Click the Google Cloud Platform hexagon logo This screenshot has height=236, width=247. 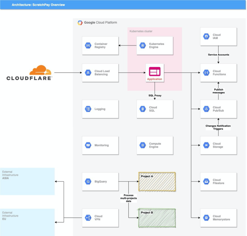(x=80, y=23)
